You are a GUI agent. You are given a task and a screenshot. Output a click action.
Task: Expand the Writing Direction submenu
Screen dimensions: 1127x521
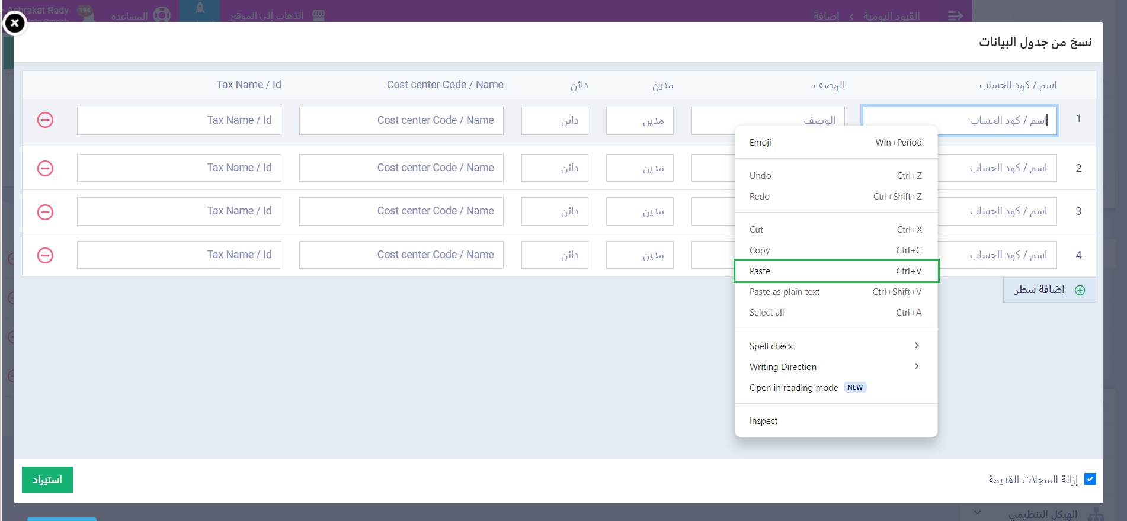tap(835, 367)
